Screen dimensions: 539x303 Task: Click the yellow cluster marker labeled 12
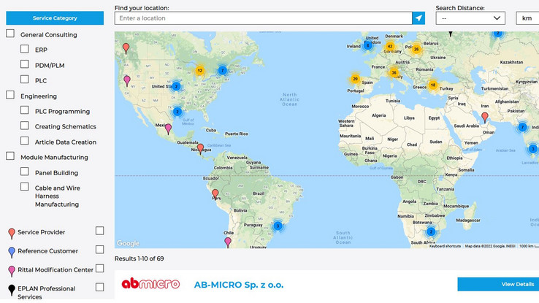(x=199, y=71)
